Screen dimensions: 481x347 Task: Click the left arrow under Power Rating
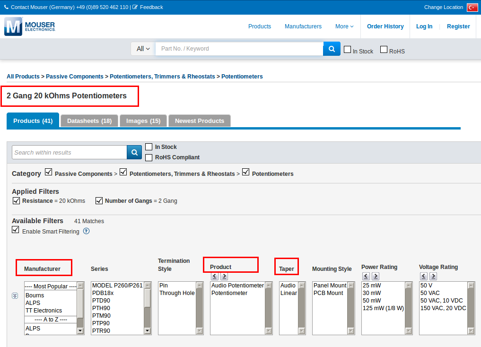(x=366, y=276)
